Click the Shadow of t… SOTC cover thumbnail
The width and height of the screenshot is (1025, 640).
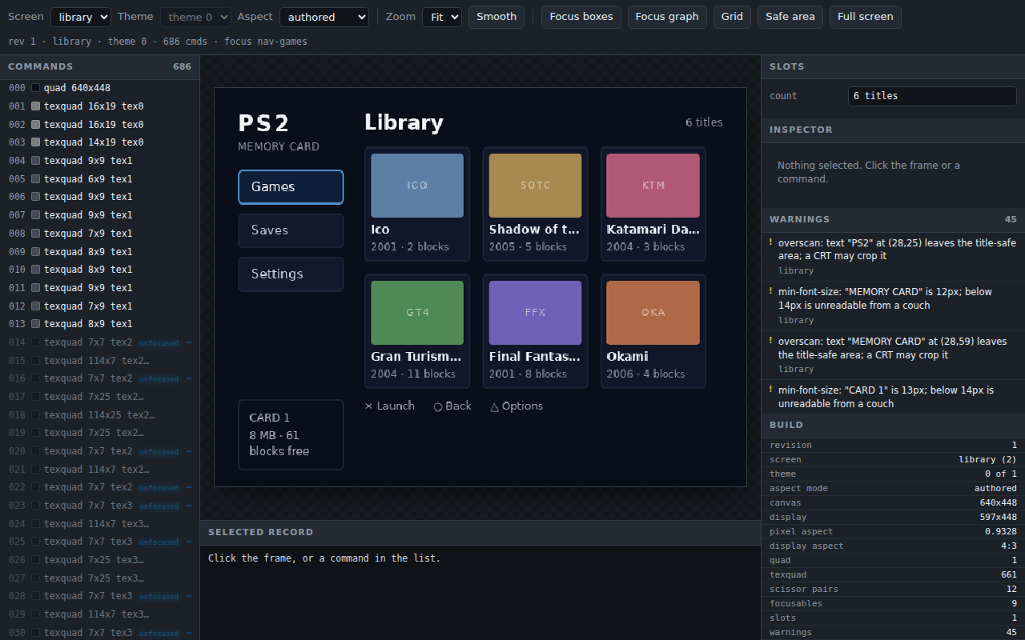[535, 186]
